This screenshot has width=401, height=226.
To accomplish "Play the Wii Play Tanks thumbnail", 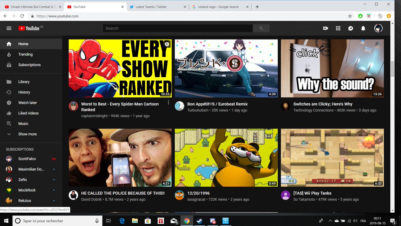I will click(x=332, y=158).
